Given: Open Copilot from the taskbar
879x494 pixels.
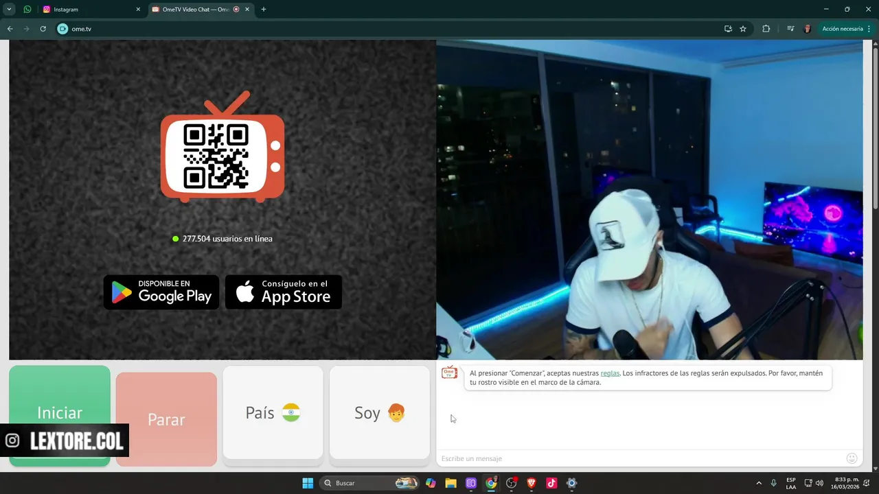Looking at the screenshot, I should (431, 483).
